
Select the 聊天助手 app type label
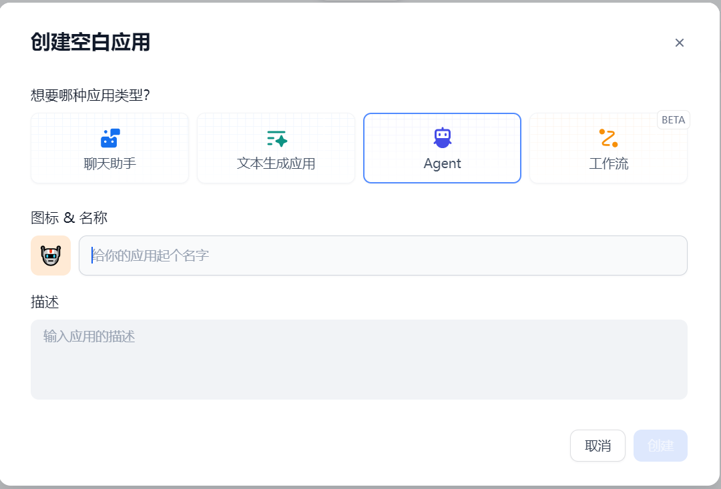(110, 164)
